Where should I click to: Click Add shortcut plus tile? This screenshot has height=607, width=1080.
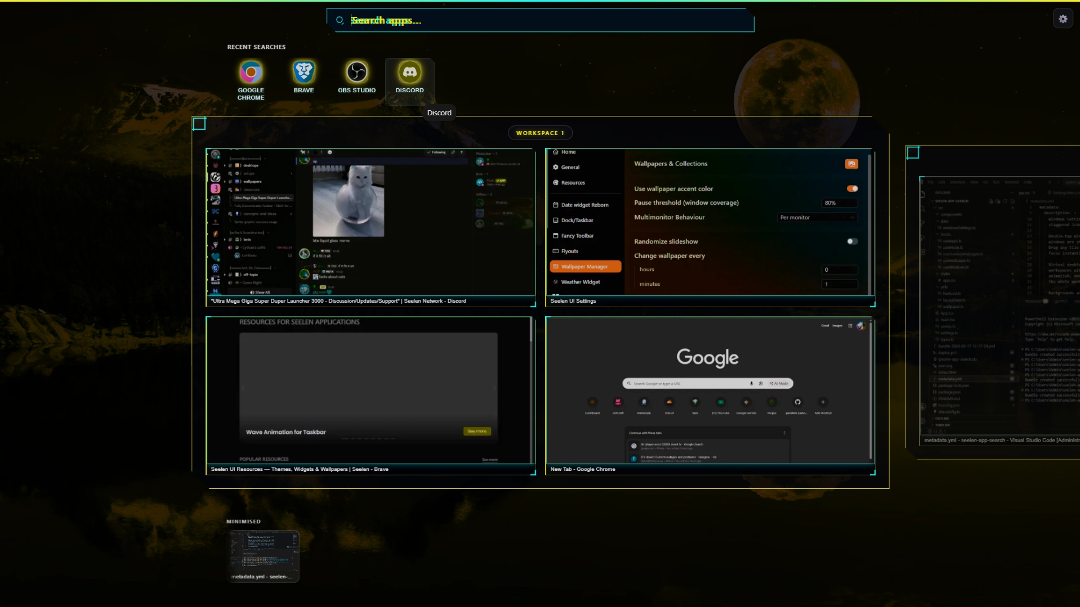pos(823,405)
